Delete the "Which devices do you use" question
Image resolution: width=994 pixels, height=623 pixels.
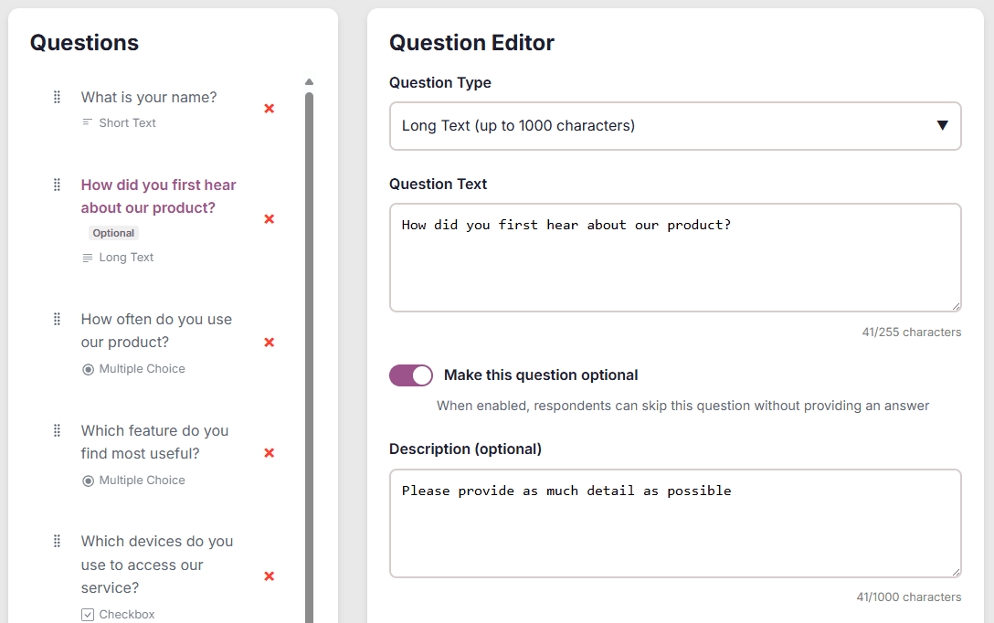tap(270, 576)
